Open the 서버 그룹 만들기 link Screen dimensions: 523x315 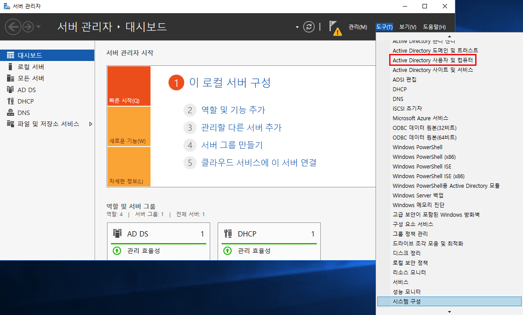pyautogui.click(x=232, y=145)
